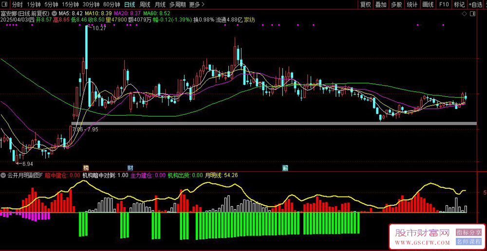Switch to the 日线 daily chart
This screenshot has height=251, width=487.
point(130,4)
